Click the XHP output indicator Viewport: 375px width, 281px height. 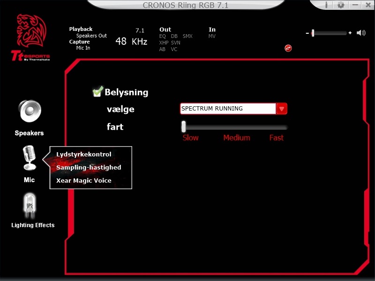[164, 43]
